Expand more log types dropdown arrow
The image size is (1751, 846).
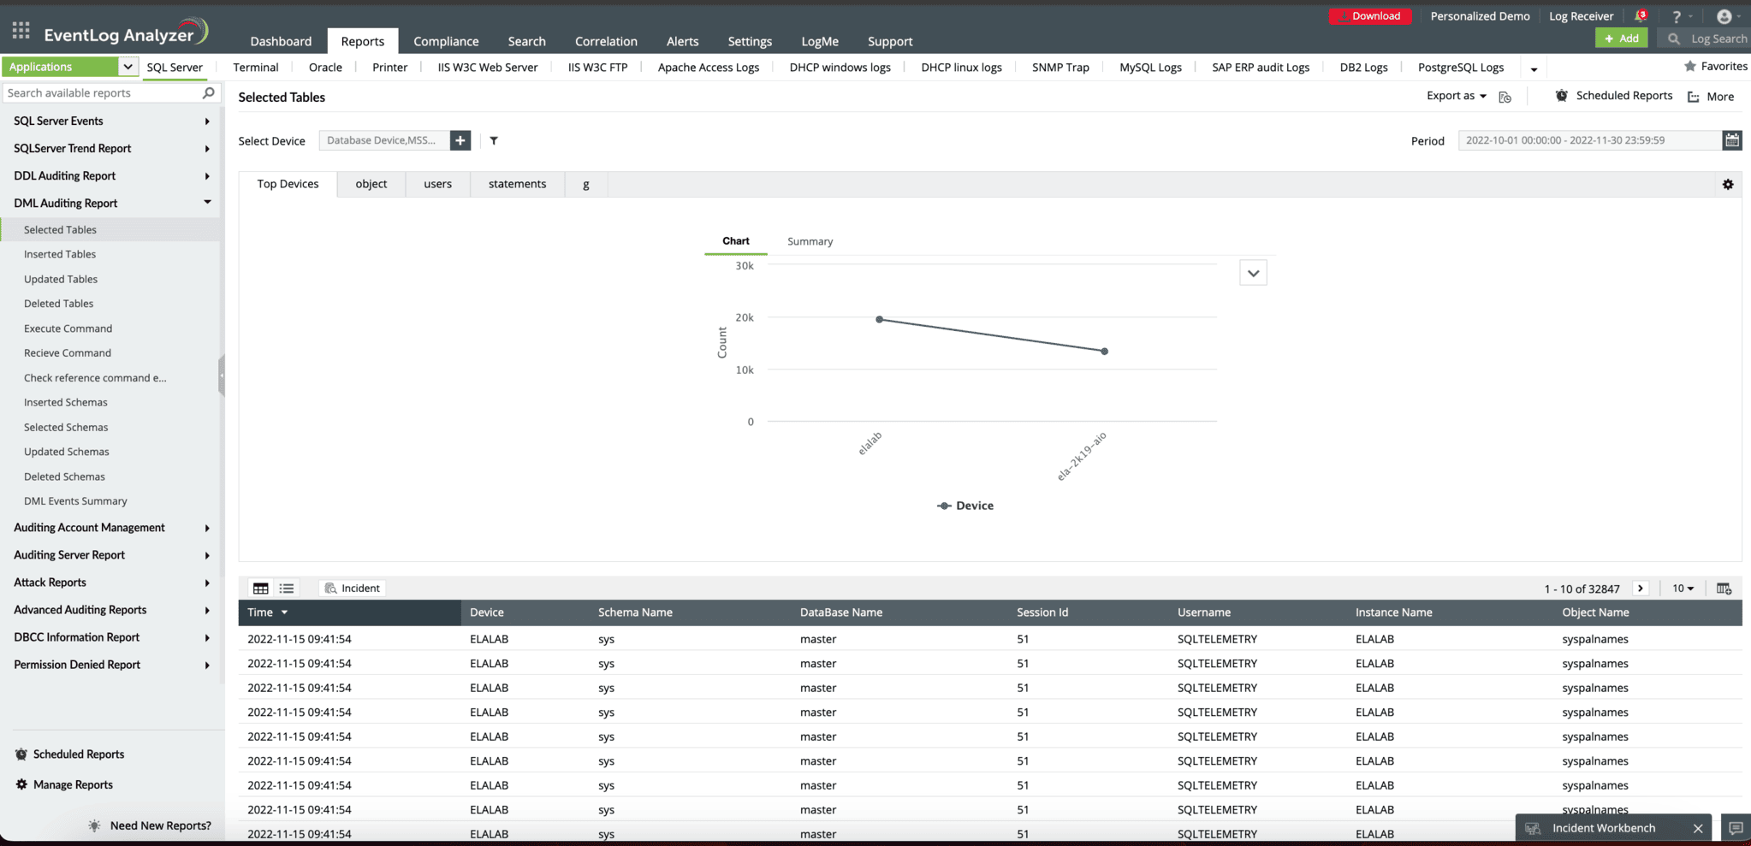coord(1534,68)
